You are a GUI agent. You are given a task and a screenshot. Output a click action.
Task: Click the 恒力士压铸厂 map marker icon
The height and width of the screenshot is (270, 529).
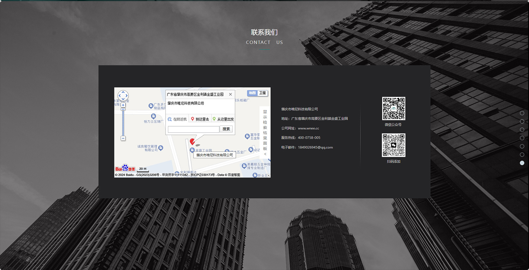click(x=153, y=116)
